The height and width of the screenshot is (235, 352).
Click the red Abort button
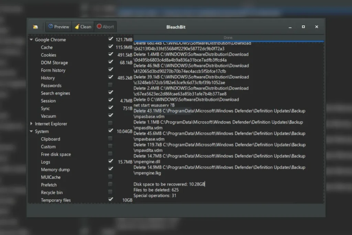pos(105,27)
